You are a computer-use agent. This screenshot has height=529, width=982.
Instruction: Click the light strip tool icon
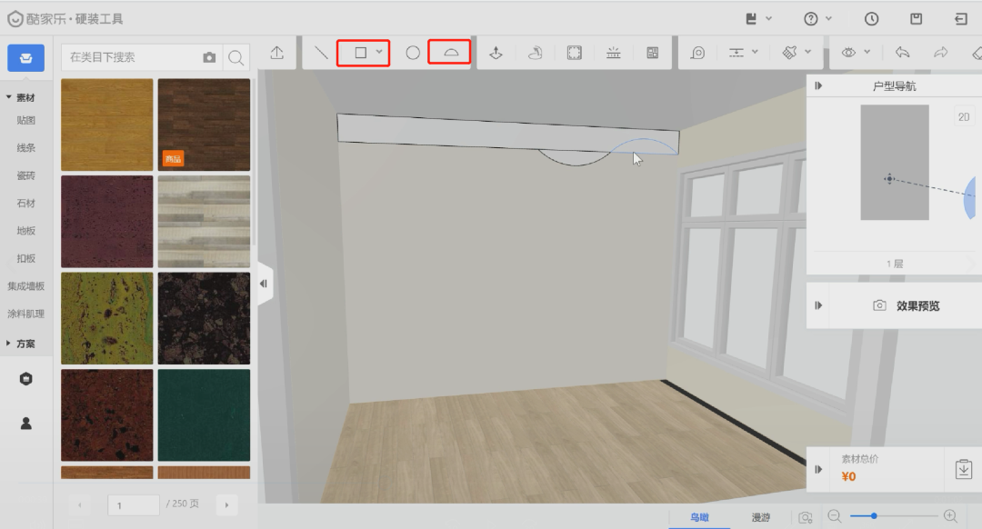point(614,54)
